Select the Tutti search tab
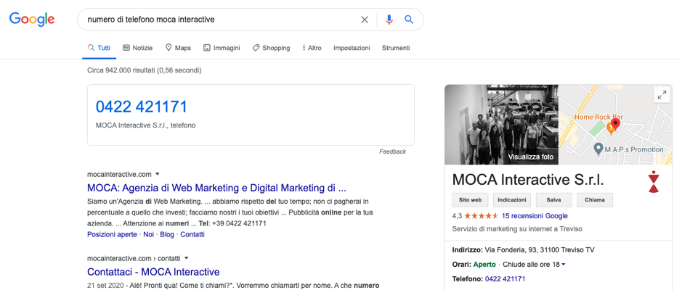This screenshot has height=290, width=682. pos(100,48)
